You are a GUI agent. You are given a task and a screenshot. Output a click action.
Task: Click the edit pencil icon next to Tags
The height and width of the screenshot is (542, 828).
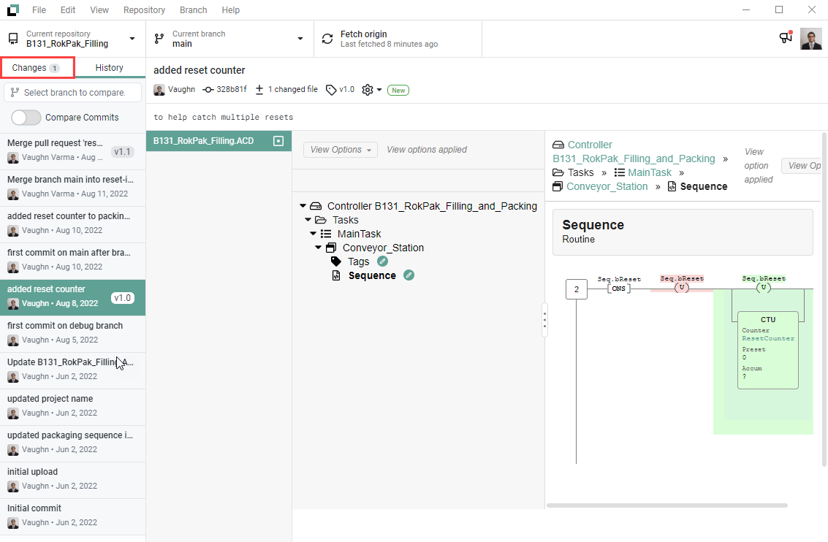[x=382, y=262]
